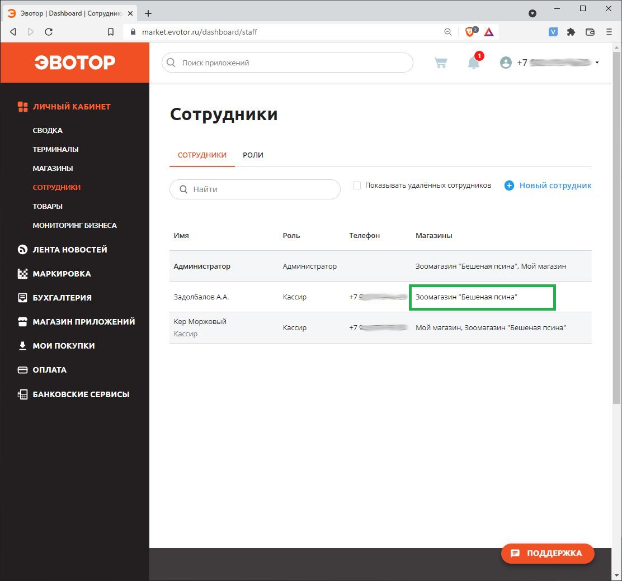622x581 pixels.
Task: Select the ОПЛАТА sidebar icon
Action: (x=22, y=370)
